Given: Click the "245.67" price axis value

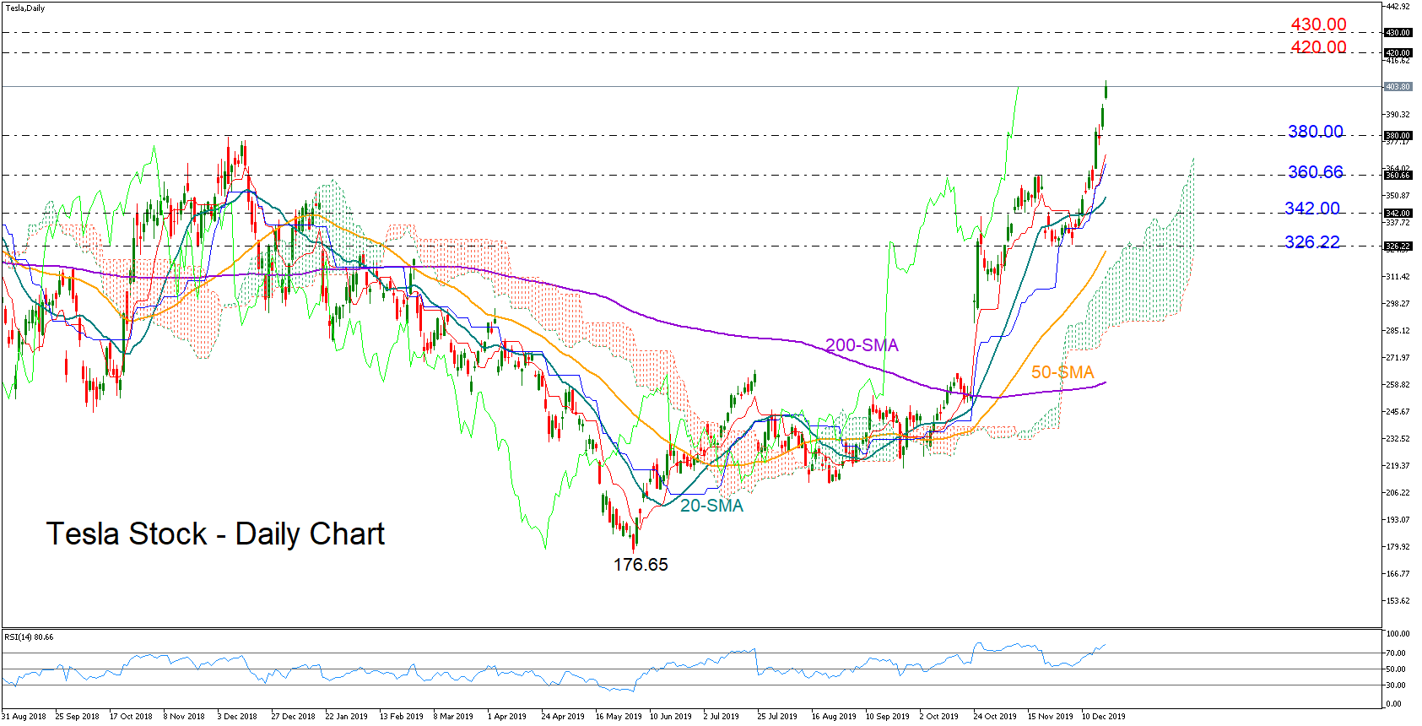Looking at the screenshot, I should pos(1398,412).
